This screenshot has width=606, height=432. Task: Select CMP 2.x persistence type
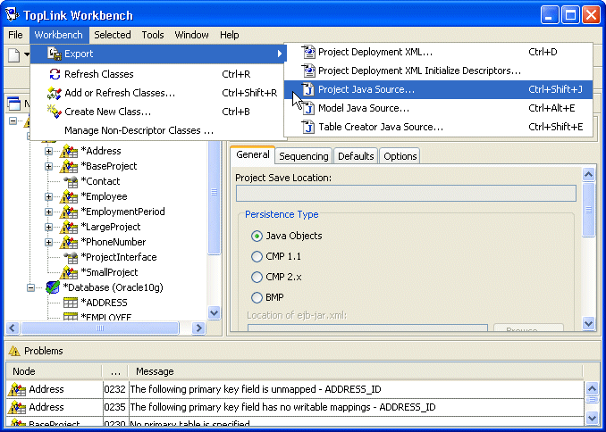click(x=257, y=277)
